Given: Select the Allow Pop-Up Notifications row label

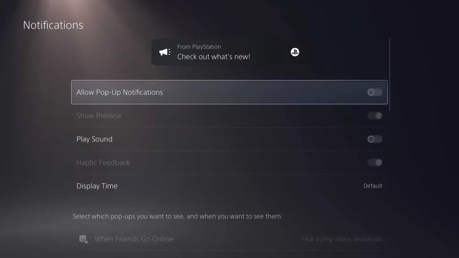Looking at the screenshot, I should click(x=119, y=92).
